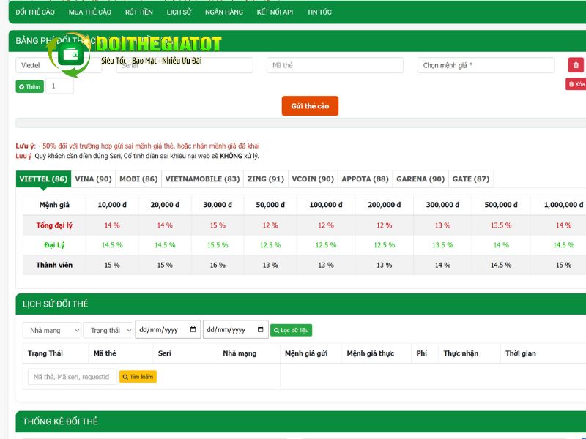The width and height of the screenshot is (586, 439).
Task: Open the Chọn mệnh giá dropdown
Action: (486, 65)
